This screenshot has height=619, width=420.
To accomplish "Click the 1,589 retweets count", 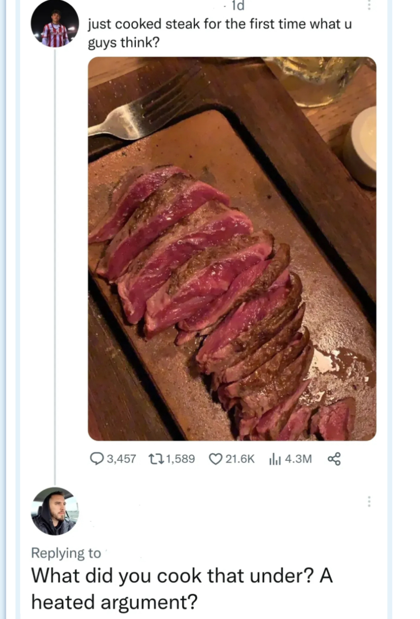I will click(x=181, y=459).
